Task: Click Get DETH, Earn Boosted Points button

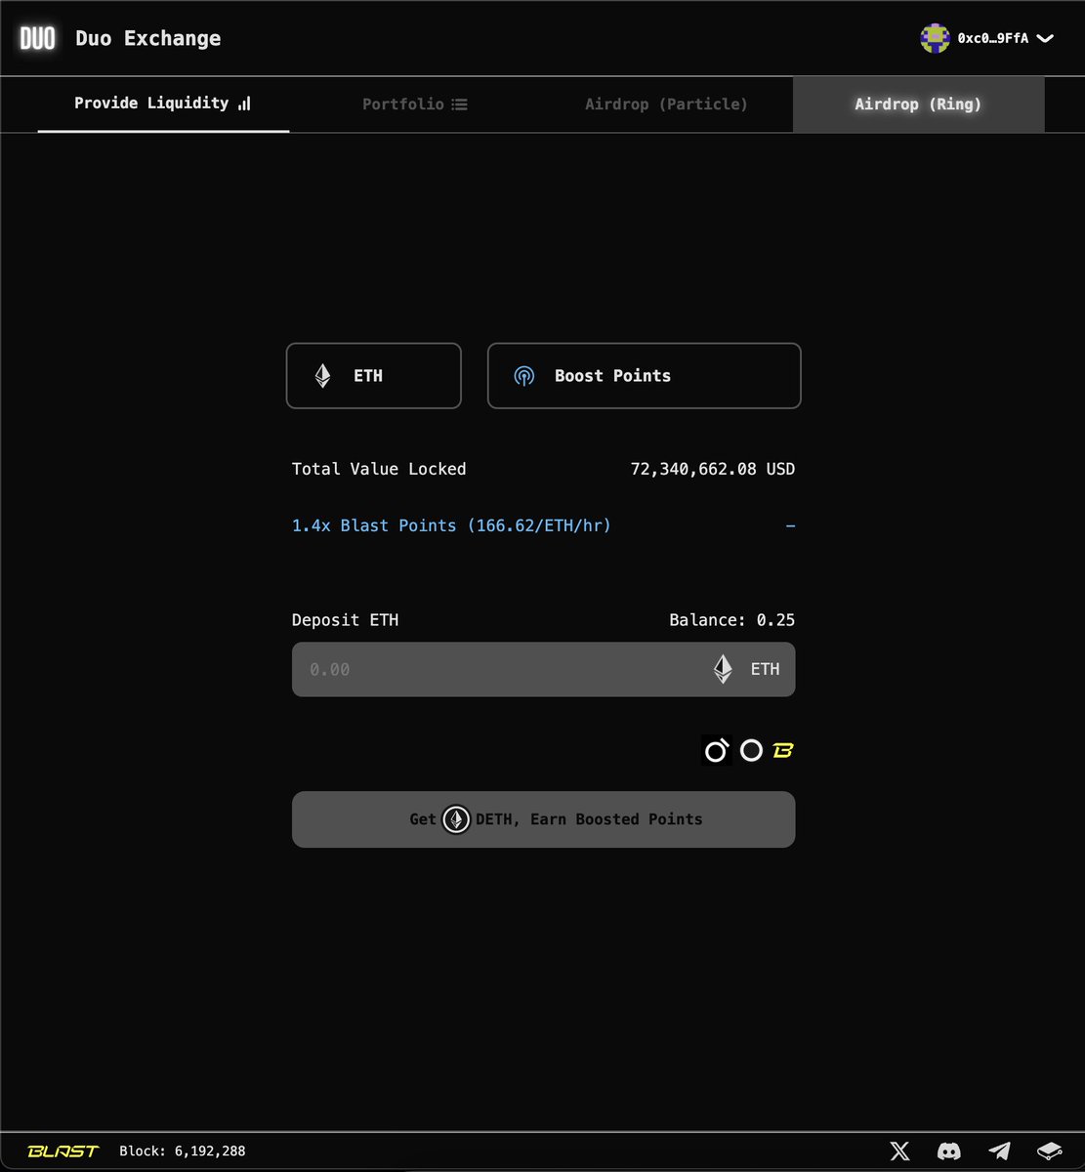Action: [x=543, y=819]
